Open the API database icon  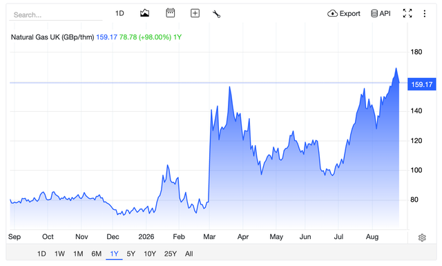[x=374, y=13]
